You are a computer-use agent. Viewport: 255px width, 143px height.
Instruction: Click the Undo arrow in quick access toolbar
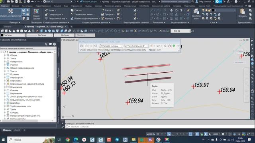[33, 2]
